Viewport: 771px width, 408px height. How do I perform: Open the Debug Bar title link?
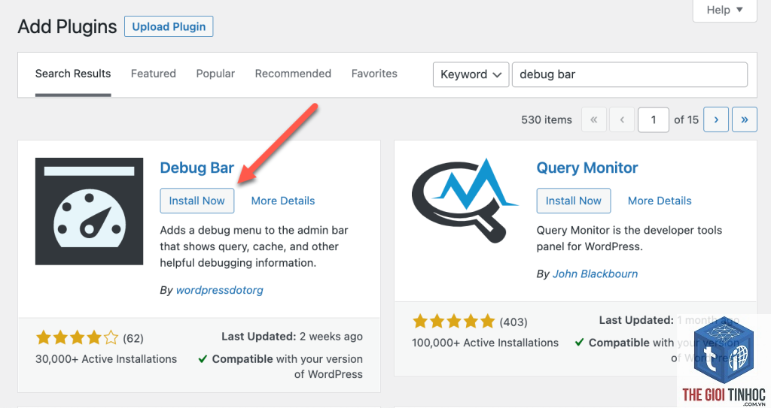pos(197,168)
